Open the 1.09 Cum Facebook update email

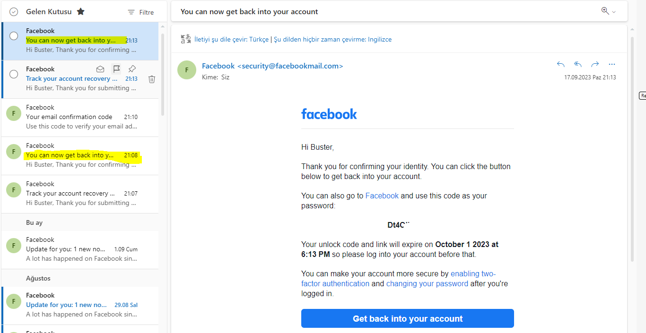82,250
